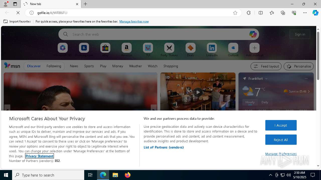Open the Play menu item
Image resolution: width=321 pixels, height=180 pixels.
point(103,66)
